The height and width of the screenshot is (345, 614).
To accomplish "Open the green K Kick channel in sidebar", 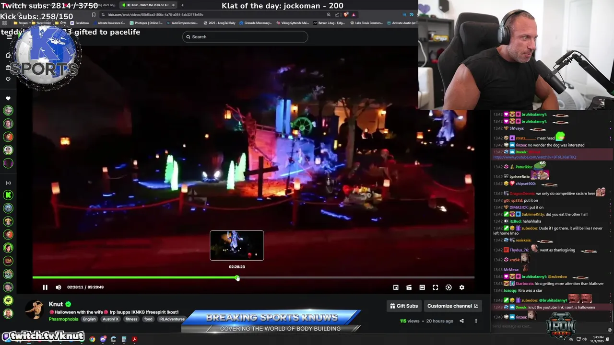I will 8,195.
